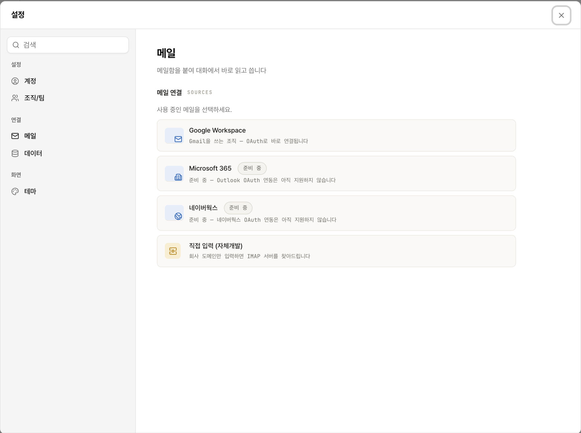581x433 pixels.
Task: Select 메일 in the sidebar
Action: click(68, 136)
